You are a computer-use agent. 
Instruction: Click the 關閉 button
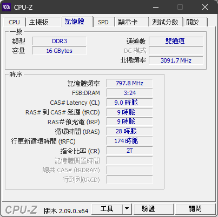pyautogui.click(x=195, y=209)
